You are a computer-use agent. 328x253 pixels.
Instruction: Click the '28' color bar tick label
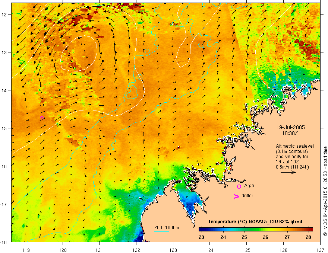click(308, 237)
